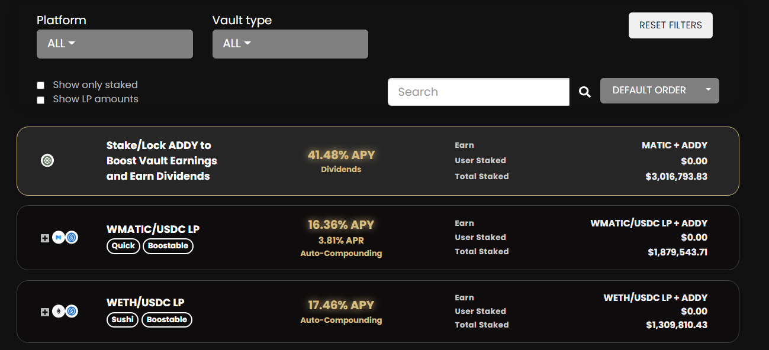Click the USDC token icon in WMATIC/USDC row

point(72,238)
